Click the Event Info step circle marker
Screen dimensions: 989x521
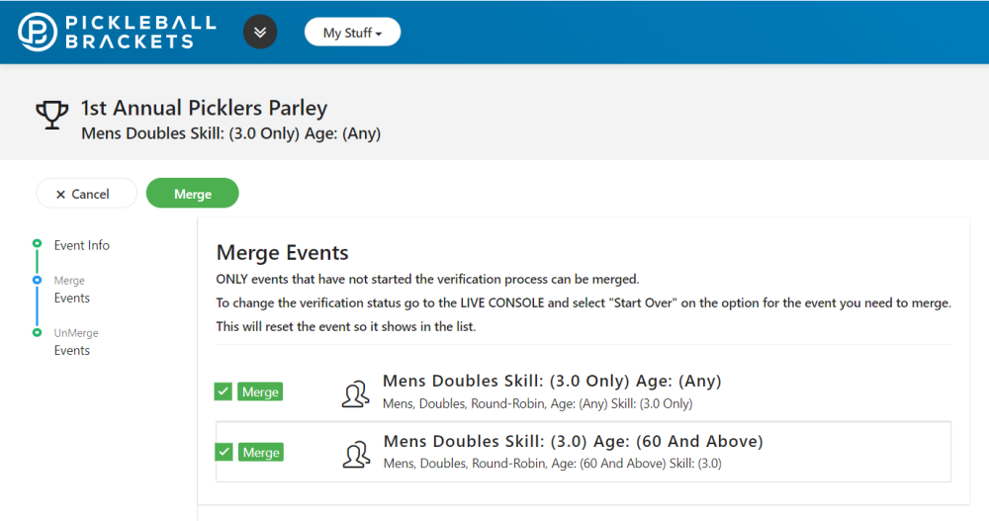click(37, 243)
